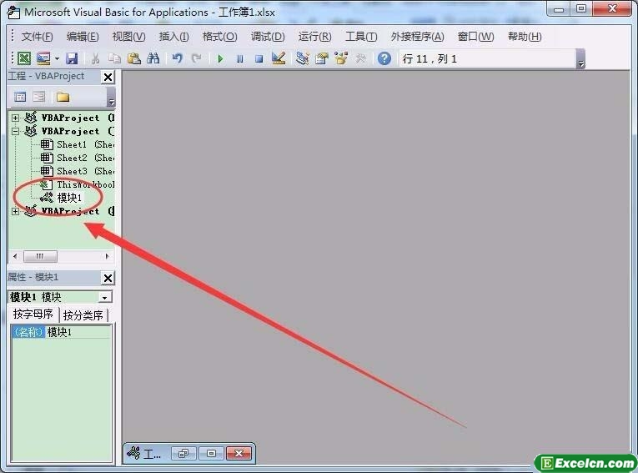Toggle Design Mode icon

pyautogui.click(x=279, y=58)
